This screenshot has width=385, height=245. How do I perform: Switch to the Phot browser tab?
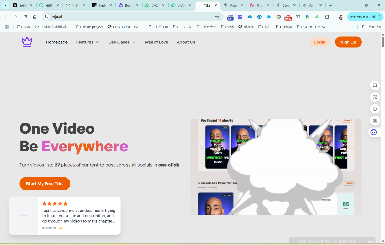point(260,5)
